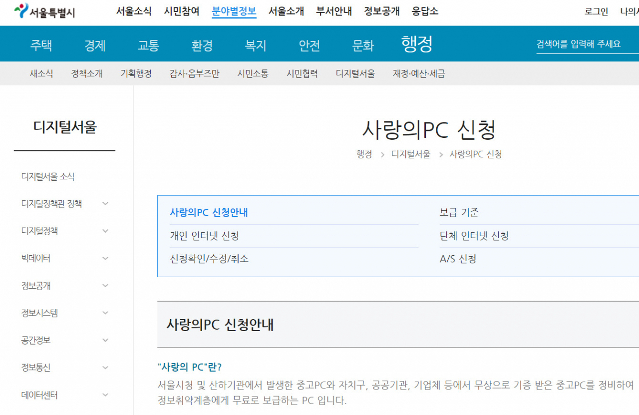This screenshot has height=415, width=639.
Task: Select the 사랑의PC 신청안내 tab link
Action: 209,213
